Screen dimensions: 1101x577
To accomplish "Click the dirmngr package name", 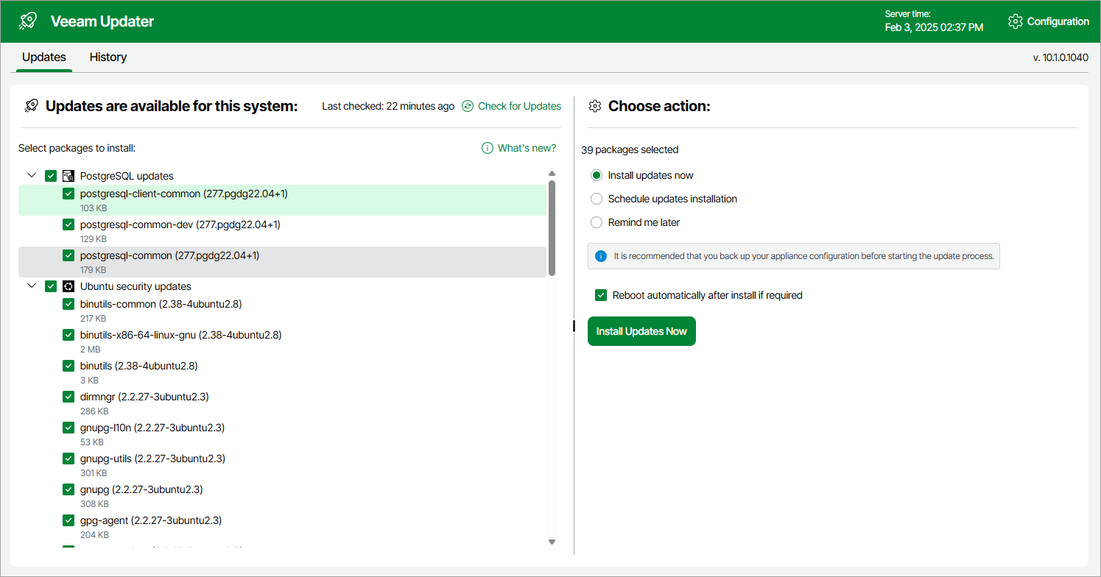I will point(144,397).
